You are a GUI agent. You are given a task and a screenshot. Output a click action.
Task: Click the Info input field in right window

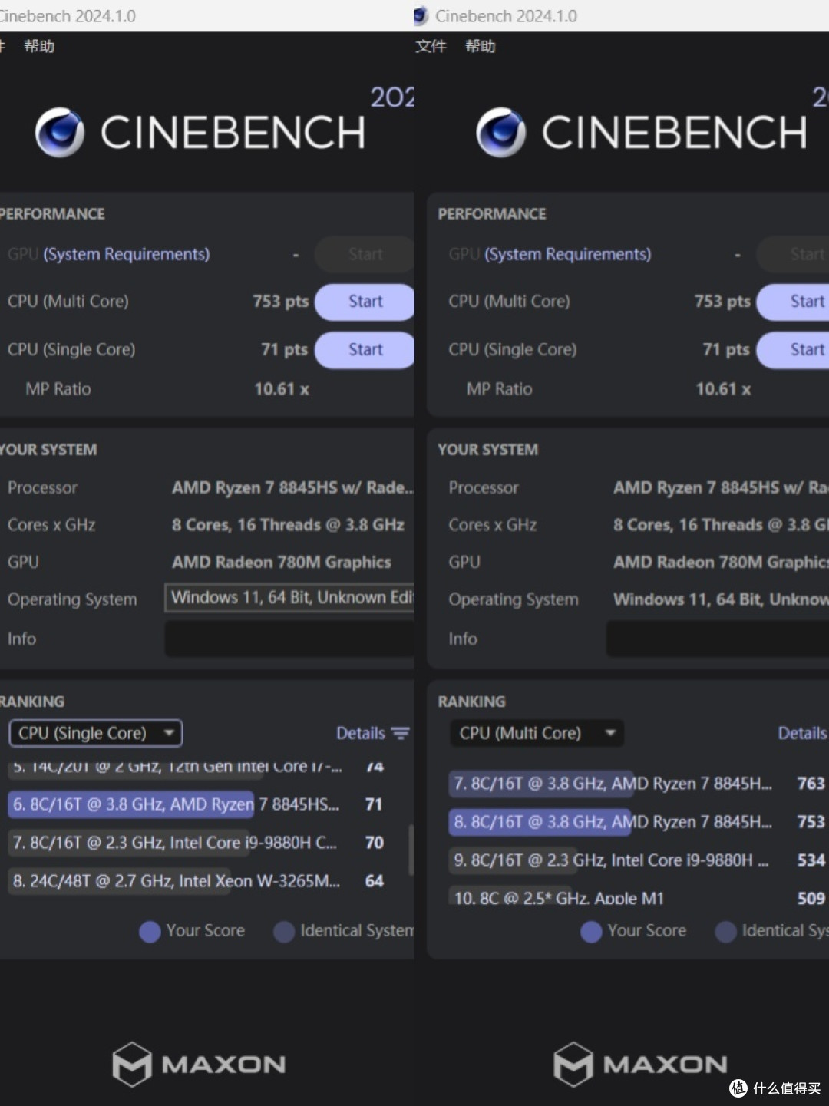pyautogui.click(x=718, y=639)
